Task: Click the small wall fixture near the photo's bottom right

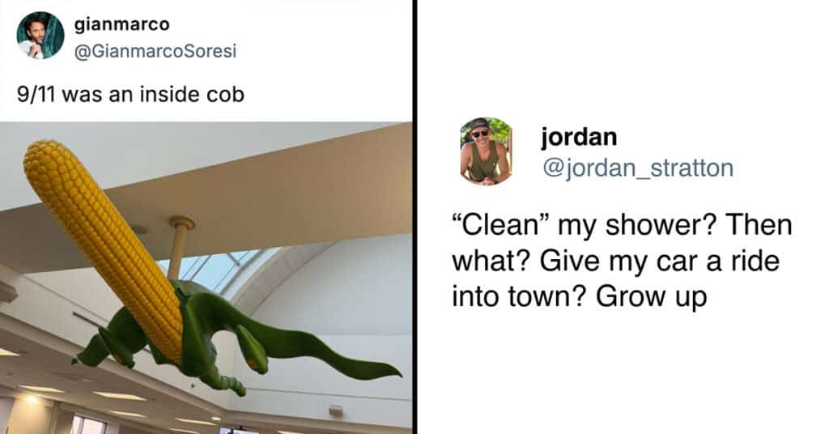Action: tap(336, 411)
